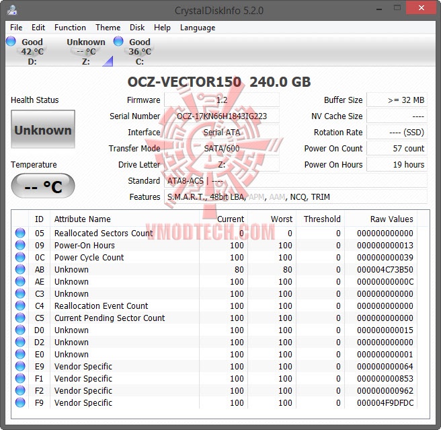Click the Power Cycle Count attribute name

(89, 257)
